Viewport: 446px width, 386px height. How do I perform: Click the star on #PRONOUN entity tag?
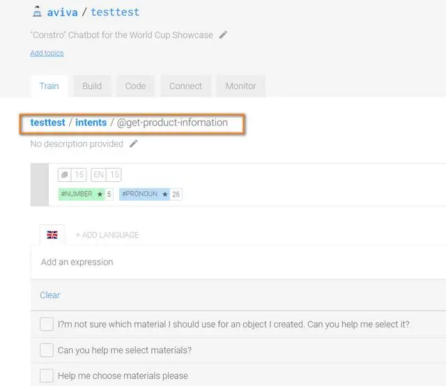tap(165, 194)
